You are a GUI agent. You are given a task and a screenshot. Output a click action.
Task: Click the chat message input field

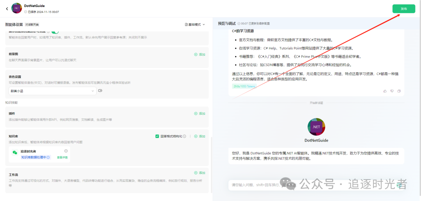(316, 185)
